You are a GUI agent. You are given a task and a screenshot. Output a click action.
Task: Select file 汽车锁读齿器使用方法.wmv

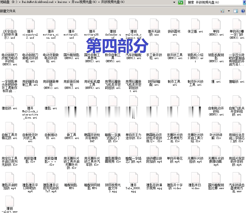237,183
